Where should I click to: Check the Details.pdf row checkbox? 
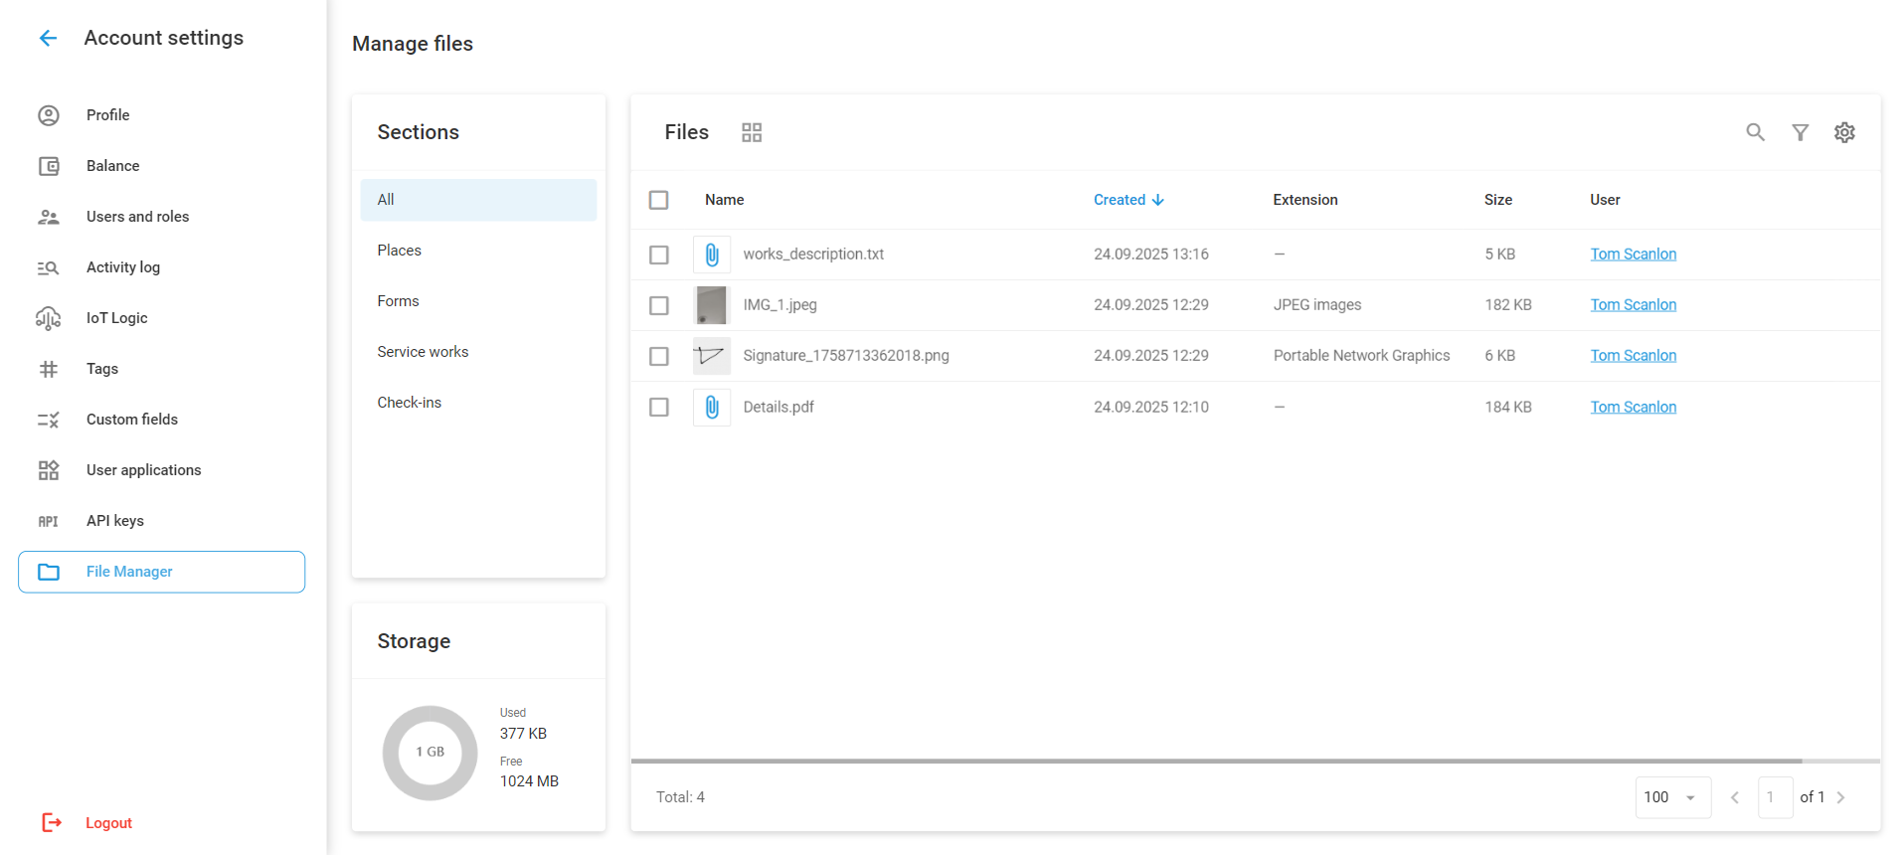click(659, 407)
